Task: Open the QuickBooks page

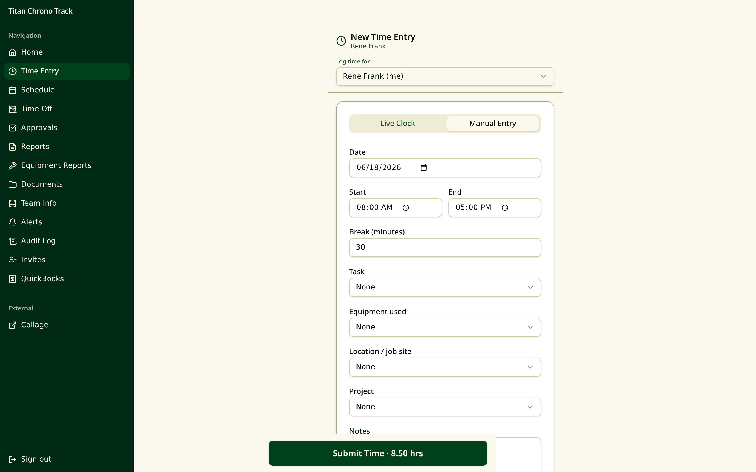Action: (x=67, y=279)
